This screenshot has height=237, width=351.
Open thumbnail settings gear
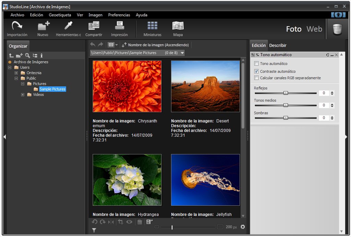(243, 227)
